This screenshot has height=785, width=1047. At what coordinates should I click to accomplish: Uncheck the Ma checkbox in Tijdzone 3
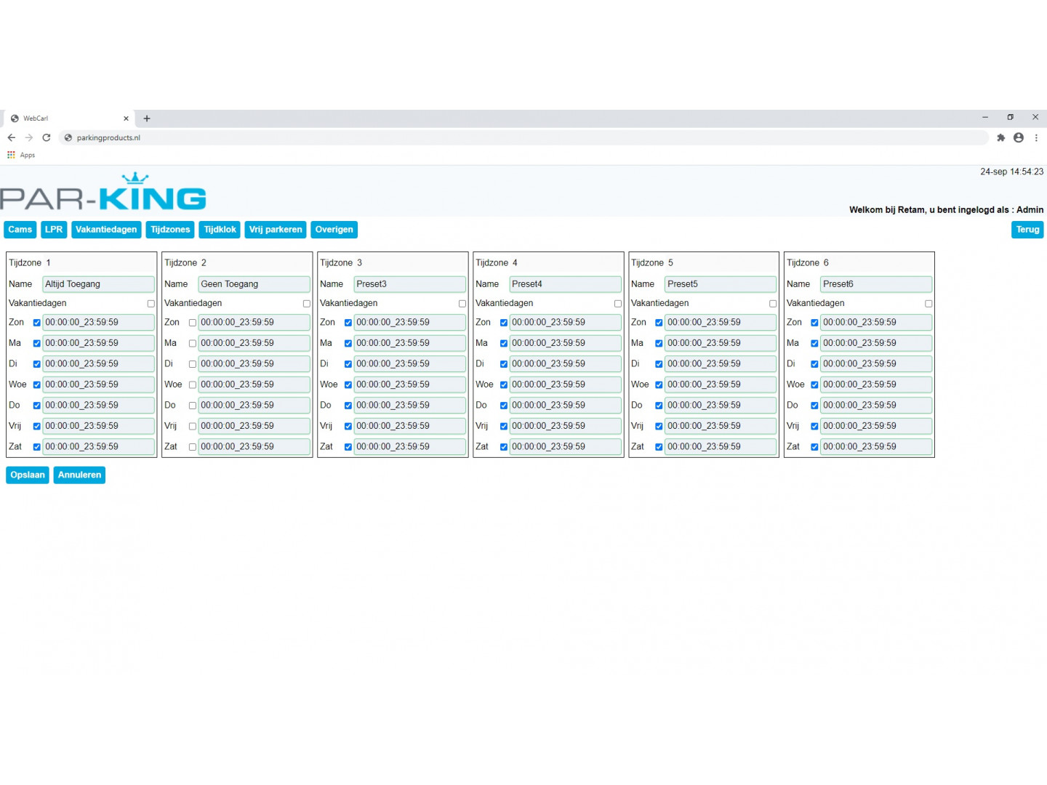tap(348, 343)
